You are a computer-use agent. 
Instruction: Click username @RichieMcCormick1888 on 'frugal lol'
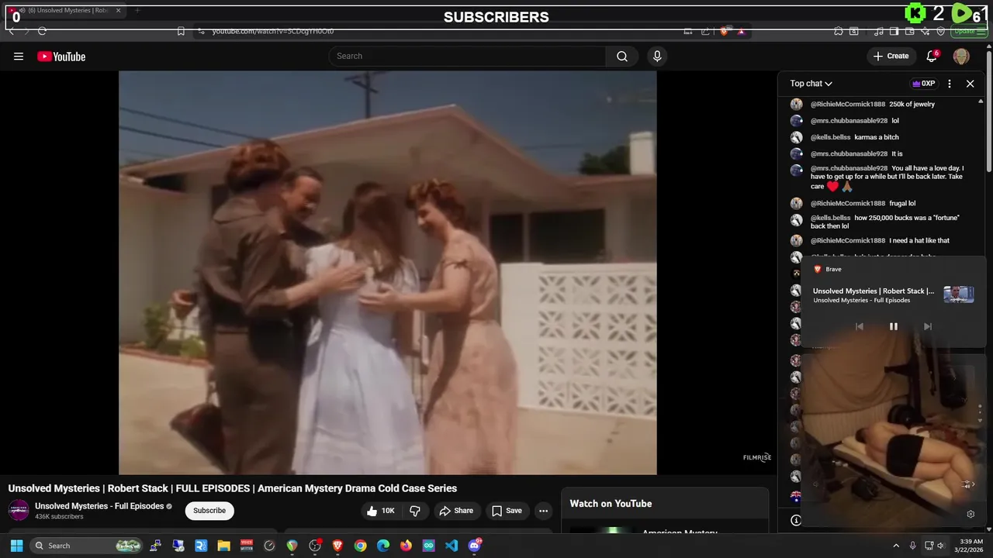848,203
